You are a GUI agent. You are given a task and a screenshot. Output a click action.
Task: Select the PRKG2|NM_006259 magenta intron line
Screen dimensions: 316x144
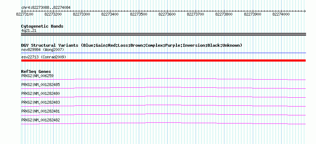[x=163, y=79]
